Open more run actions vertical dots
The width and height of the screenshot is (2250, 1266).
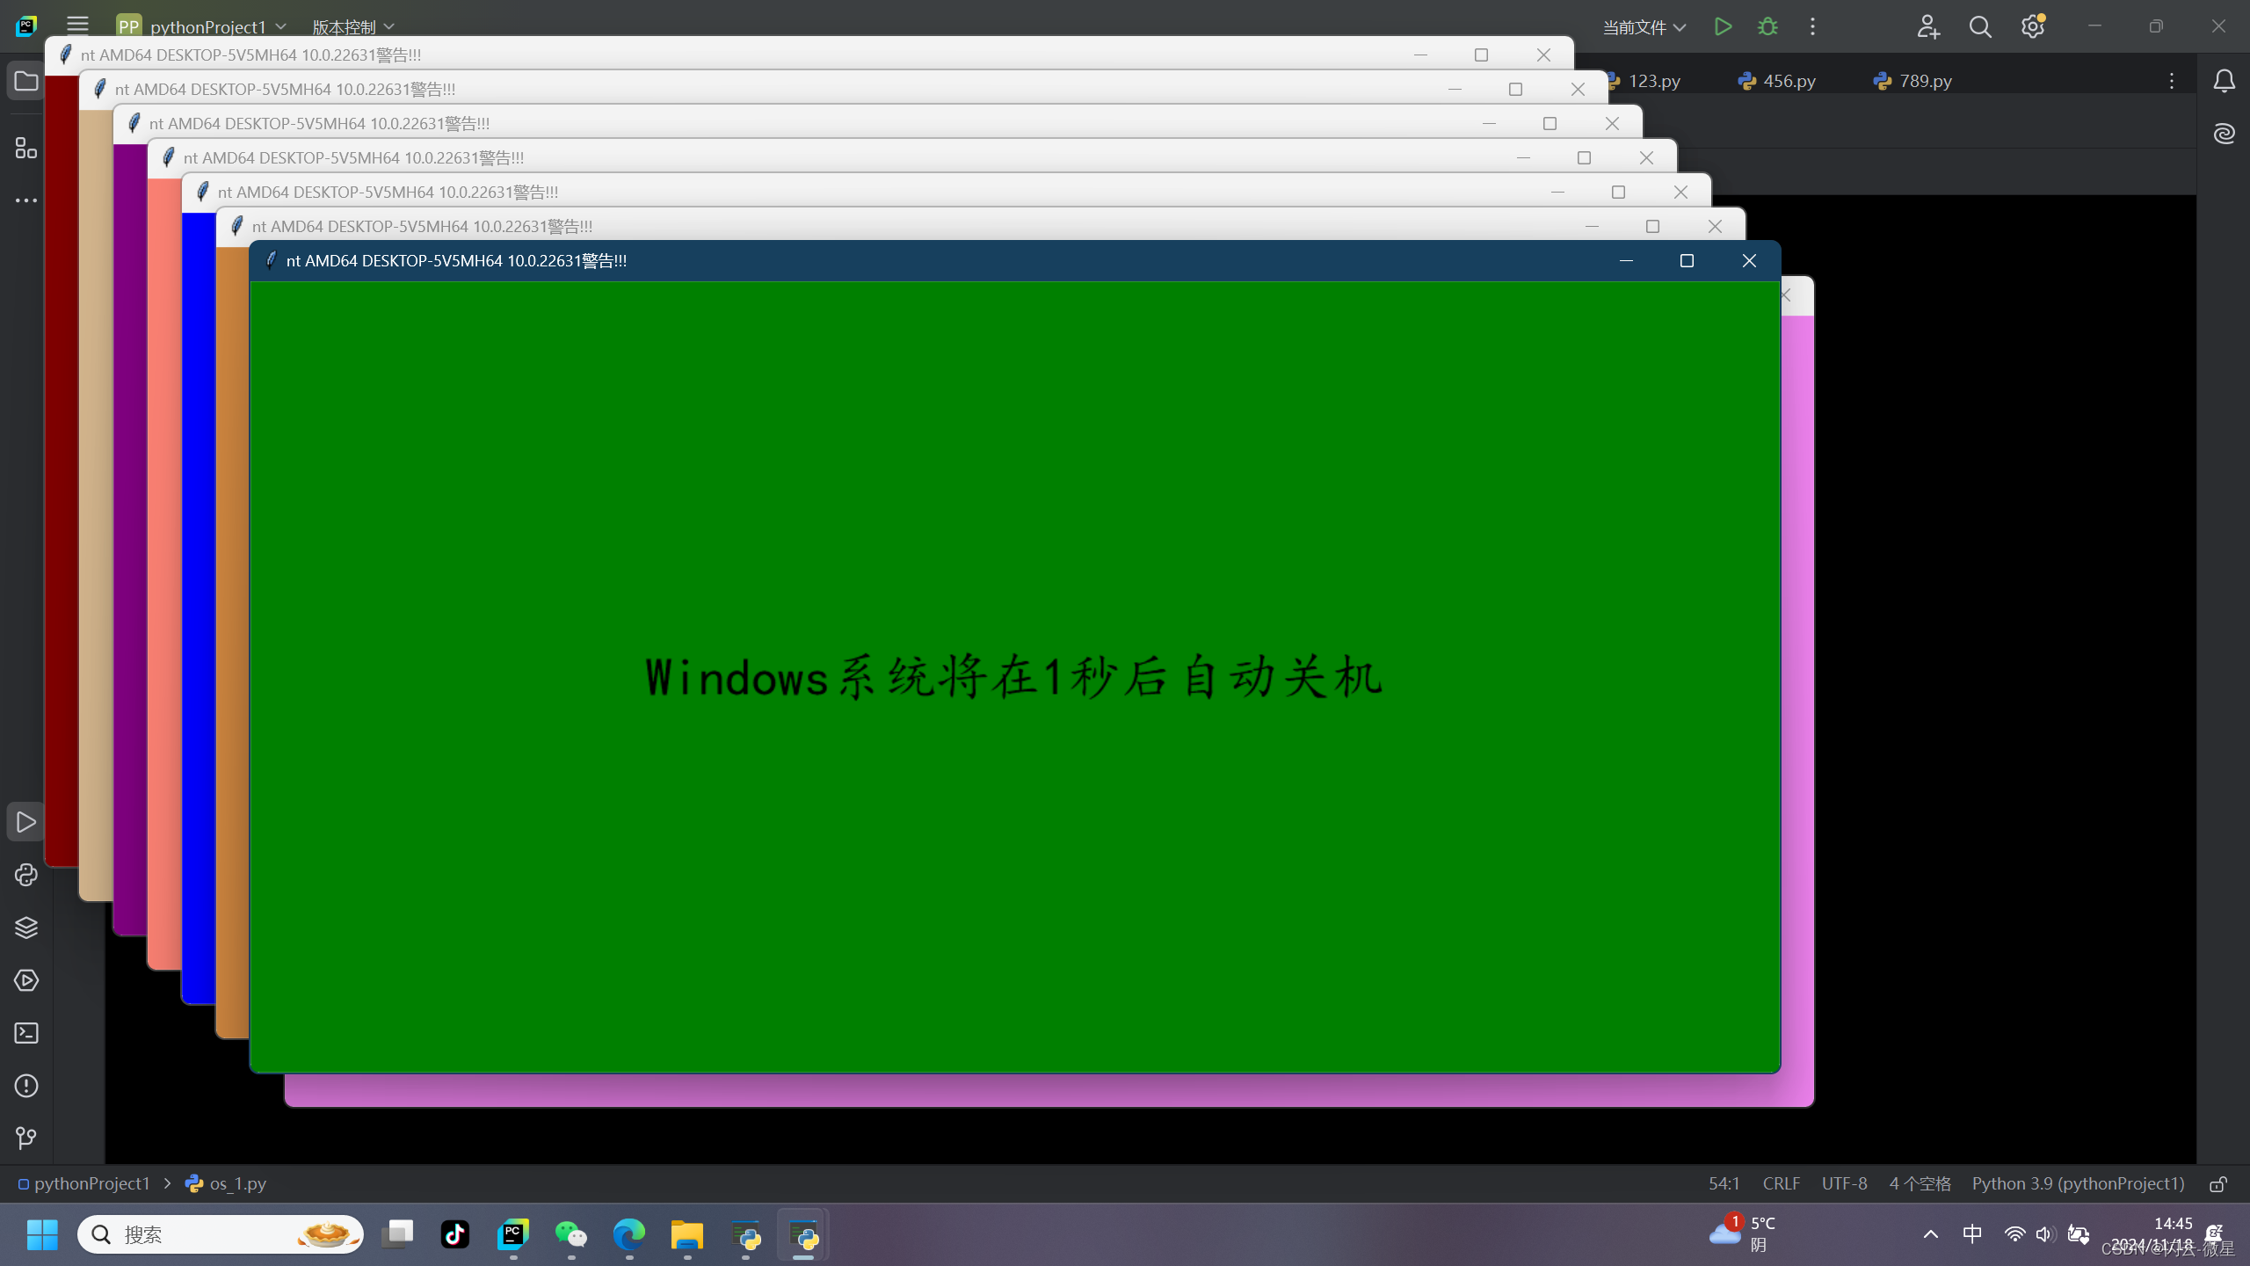pyautogui.click(x=1812, y=26)
